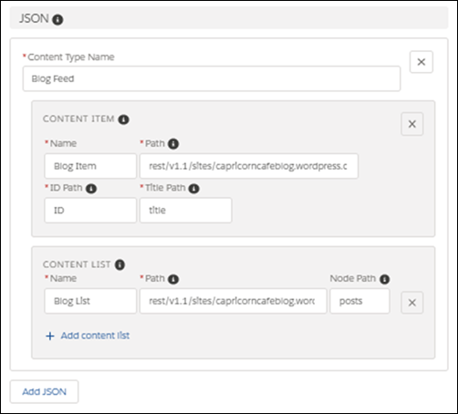458x414 pixels.
Task: Show info for Content List Path
Action: pos(173,279)
